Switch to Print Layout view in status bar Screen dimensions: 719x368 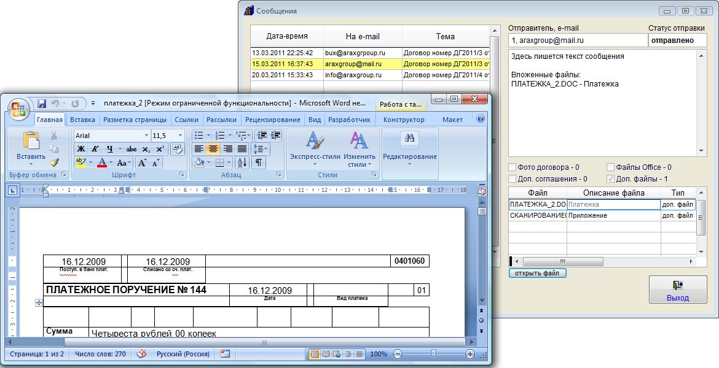click(x=314, y=354)
